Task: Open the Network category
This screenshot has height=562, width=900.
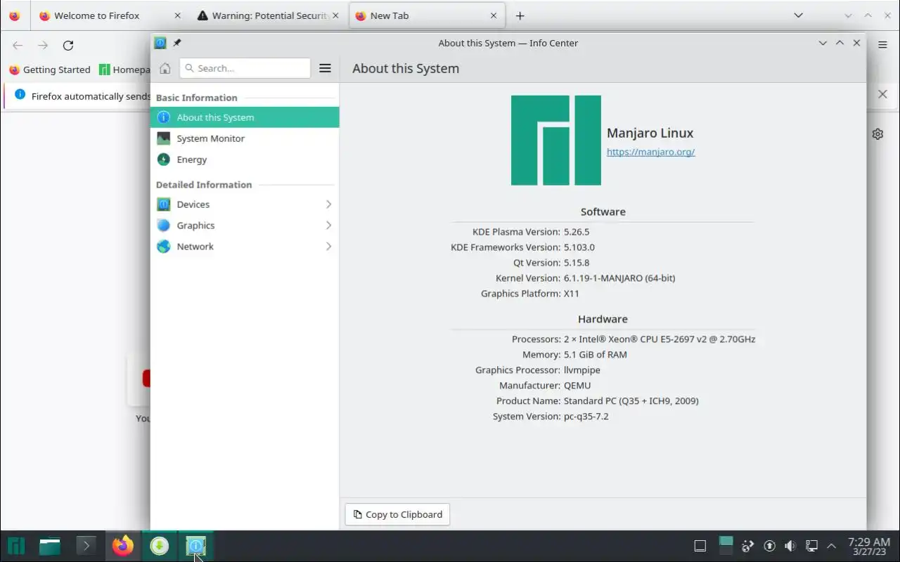Action: [x=245, y=247]
